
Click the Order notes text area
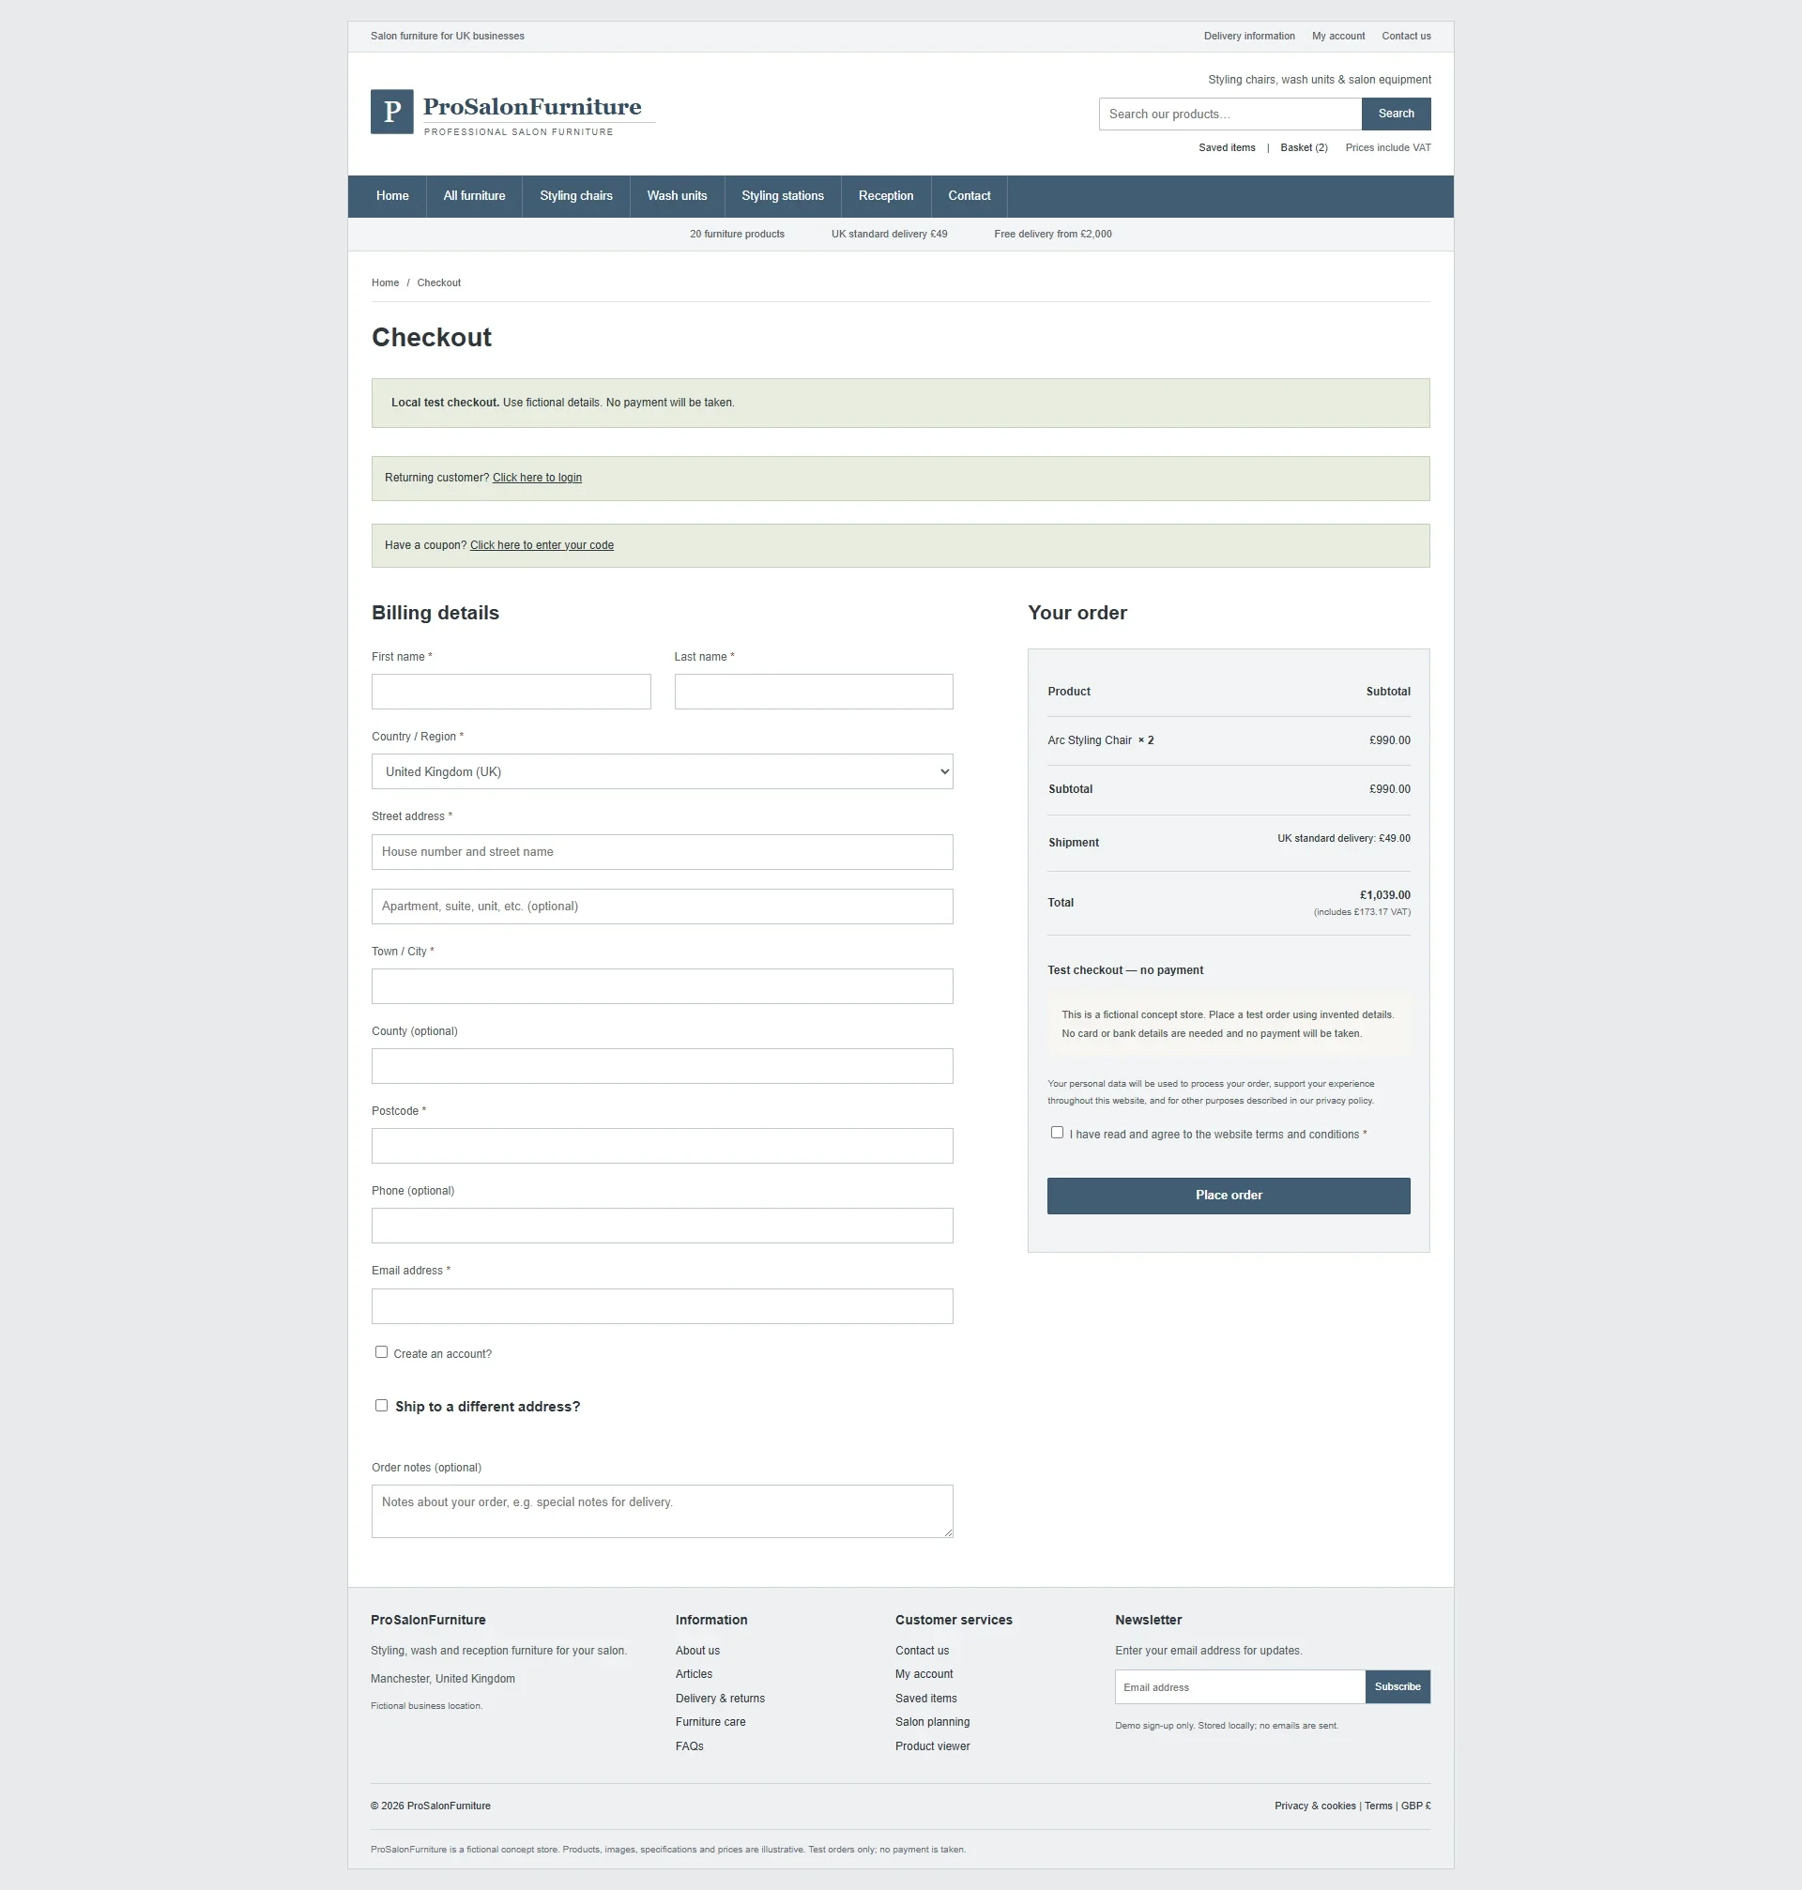(x=662, y=1512)
